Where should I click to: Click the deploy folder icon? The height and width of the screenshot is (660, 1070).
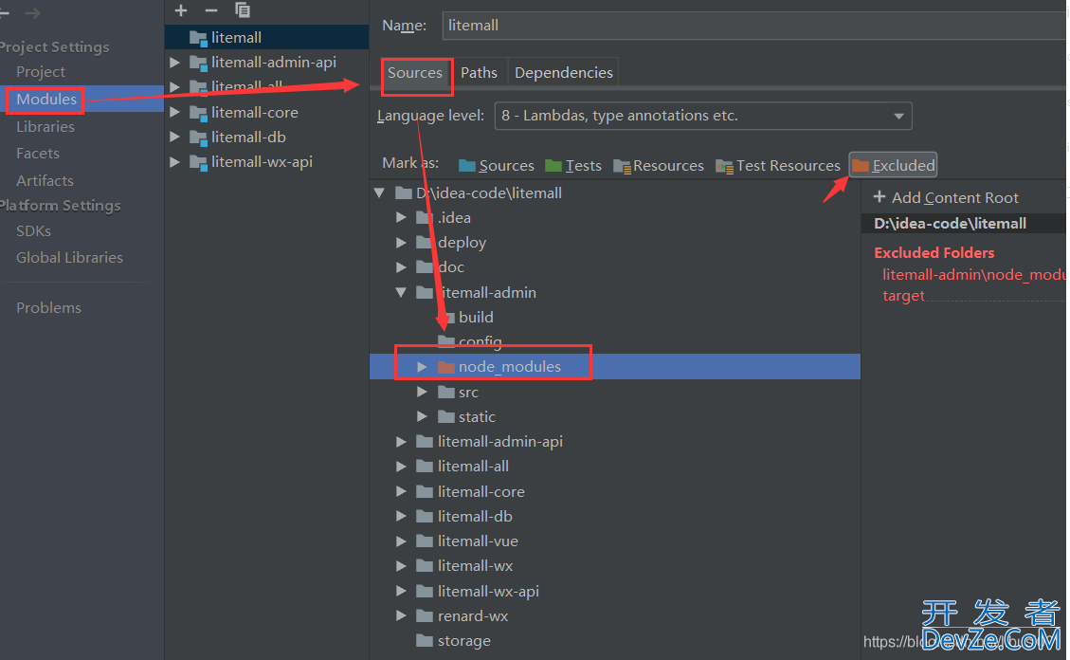pos(425,243)
